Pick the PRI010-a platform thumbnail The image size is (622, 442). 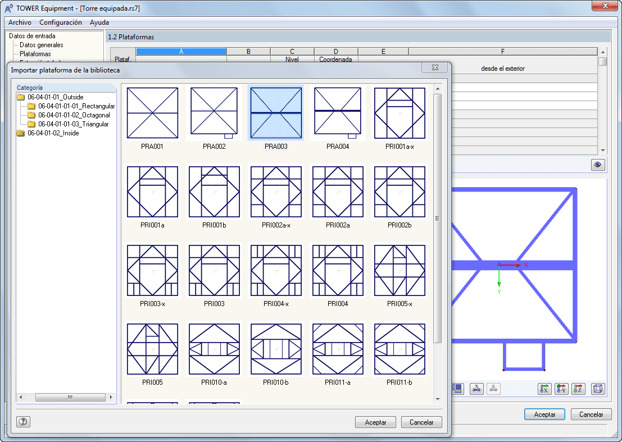tap(214, 349)
